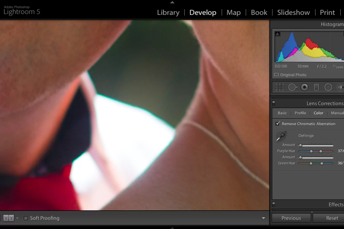Select the Crop Overlay tool
Image resolution: width=344 pixels, height=229 pixels.
tap(279, 87)
